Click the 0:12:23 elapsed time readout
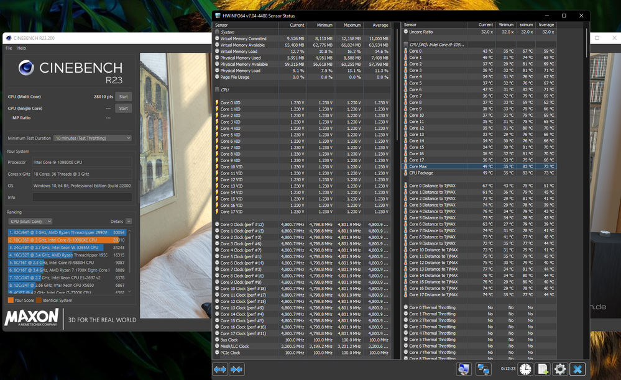The height and width of the screenshot is (380, 621). (x=508, y=369)
